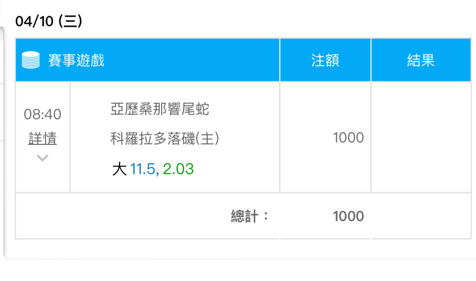Click the empty result cell in total row
The height and width of the screenshot is (281, 476).
point(420,216)
